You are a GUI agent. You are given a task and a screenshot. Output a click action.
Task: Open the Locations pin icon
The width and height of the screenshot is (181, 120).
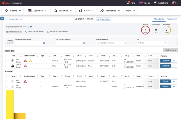(155, 3)
